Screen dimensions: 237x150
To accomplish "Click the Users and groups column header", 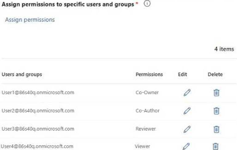I will pyautogui.click(x=22, y=74).
